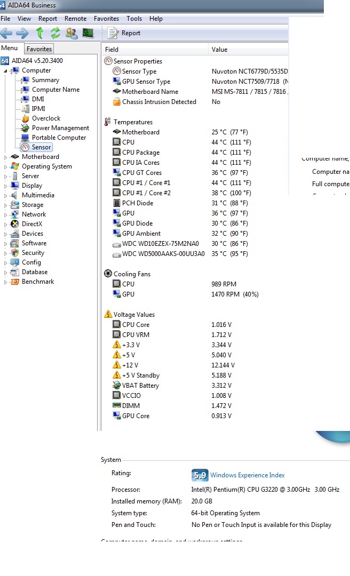This screenshot has width=350, height=576.
Task: Open the Manage Users toolbar icon
Action: (x=71, y=34)
